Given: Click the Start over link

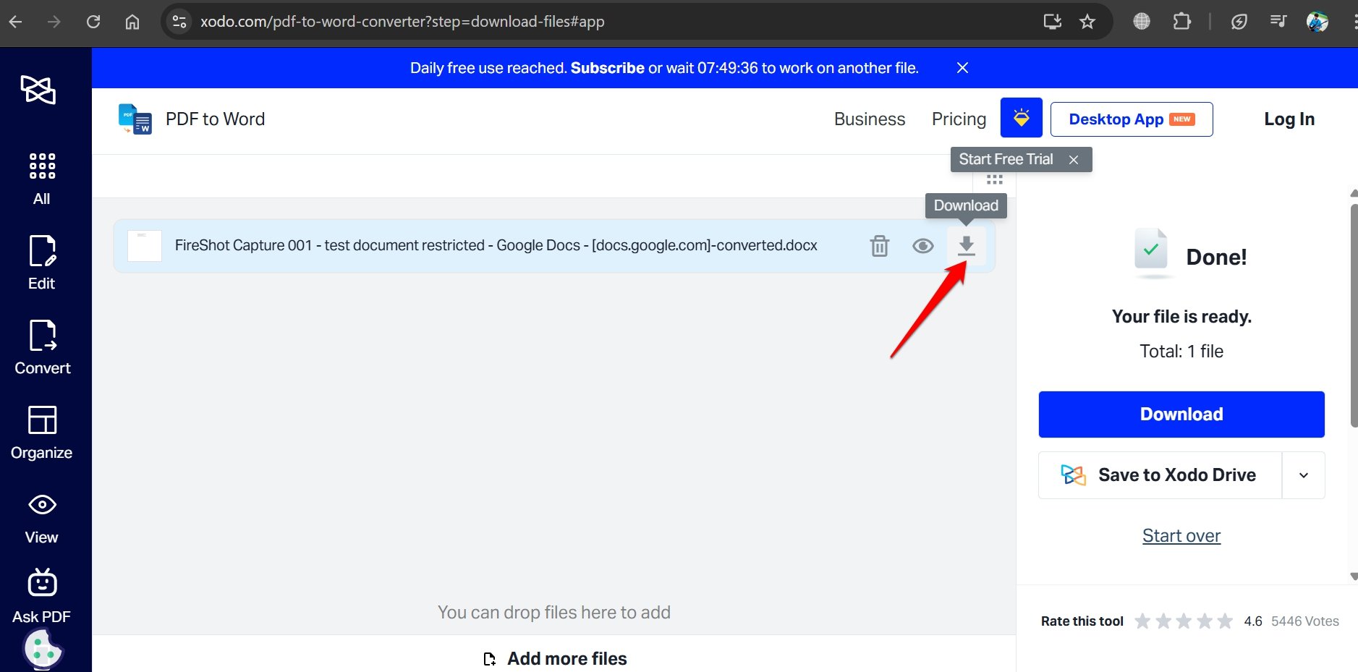Looking at the screenshot, I should (1181, 536).
